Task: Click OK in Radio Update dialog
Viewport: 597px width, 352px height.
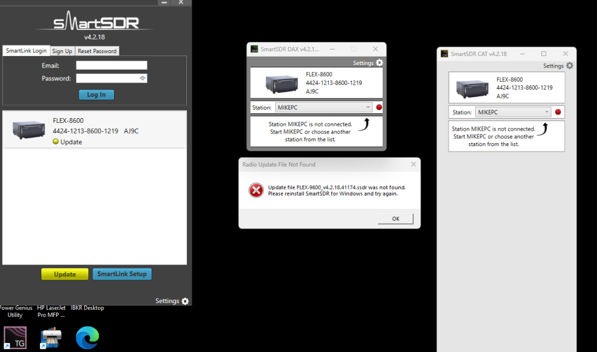Action: click(x=396, y=218)
